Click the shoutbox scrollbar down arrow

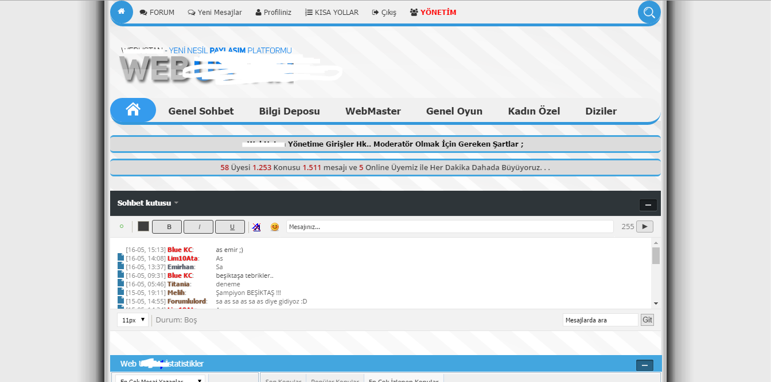tap(656, 304)
